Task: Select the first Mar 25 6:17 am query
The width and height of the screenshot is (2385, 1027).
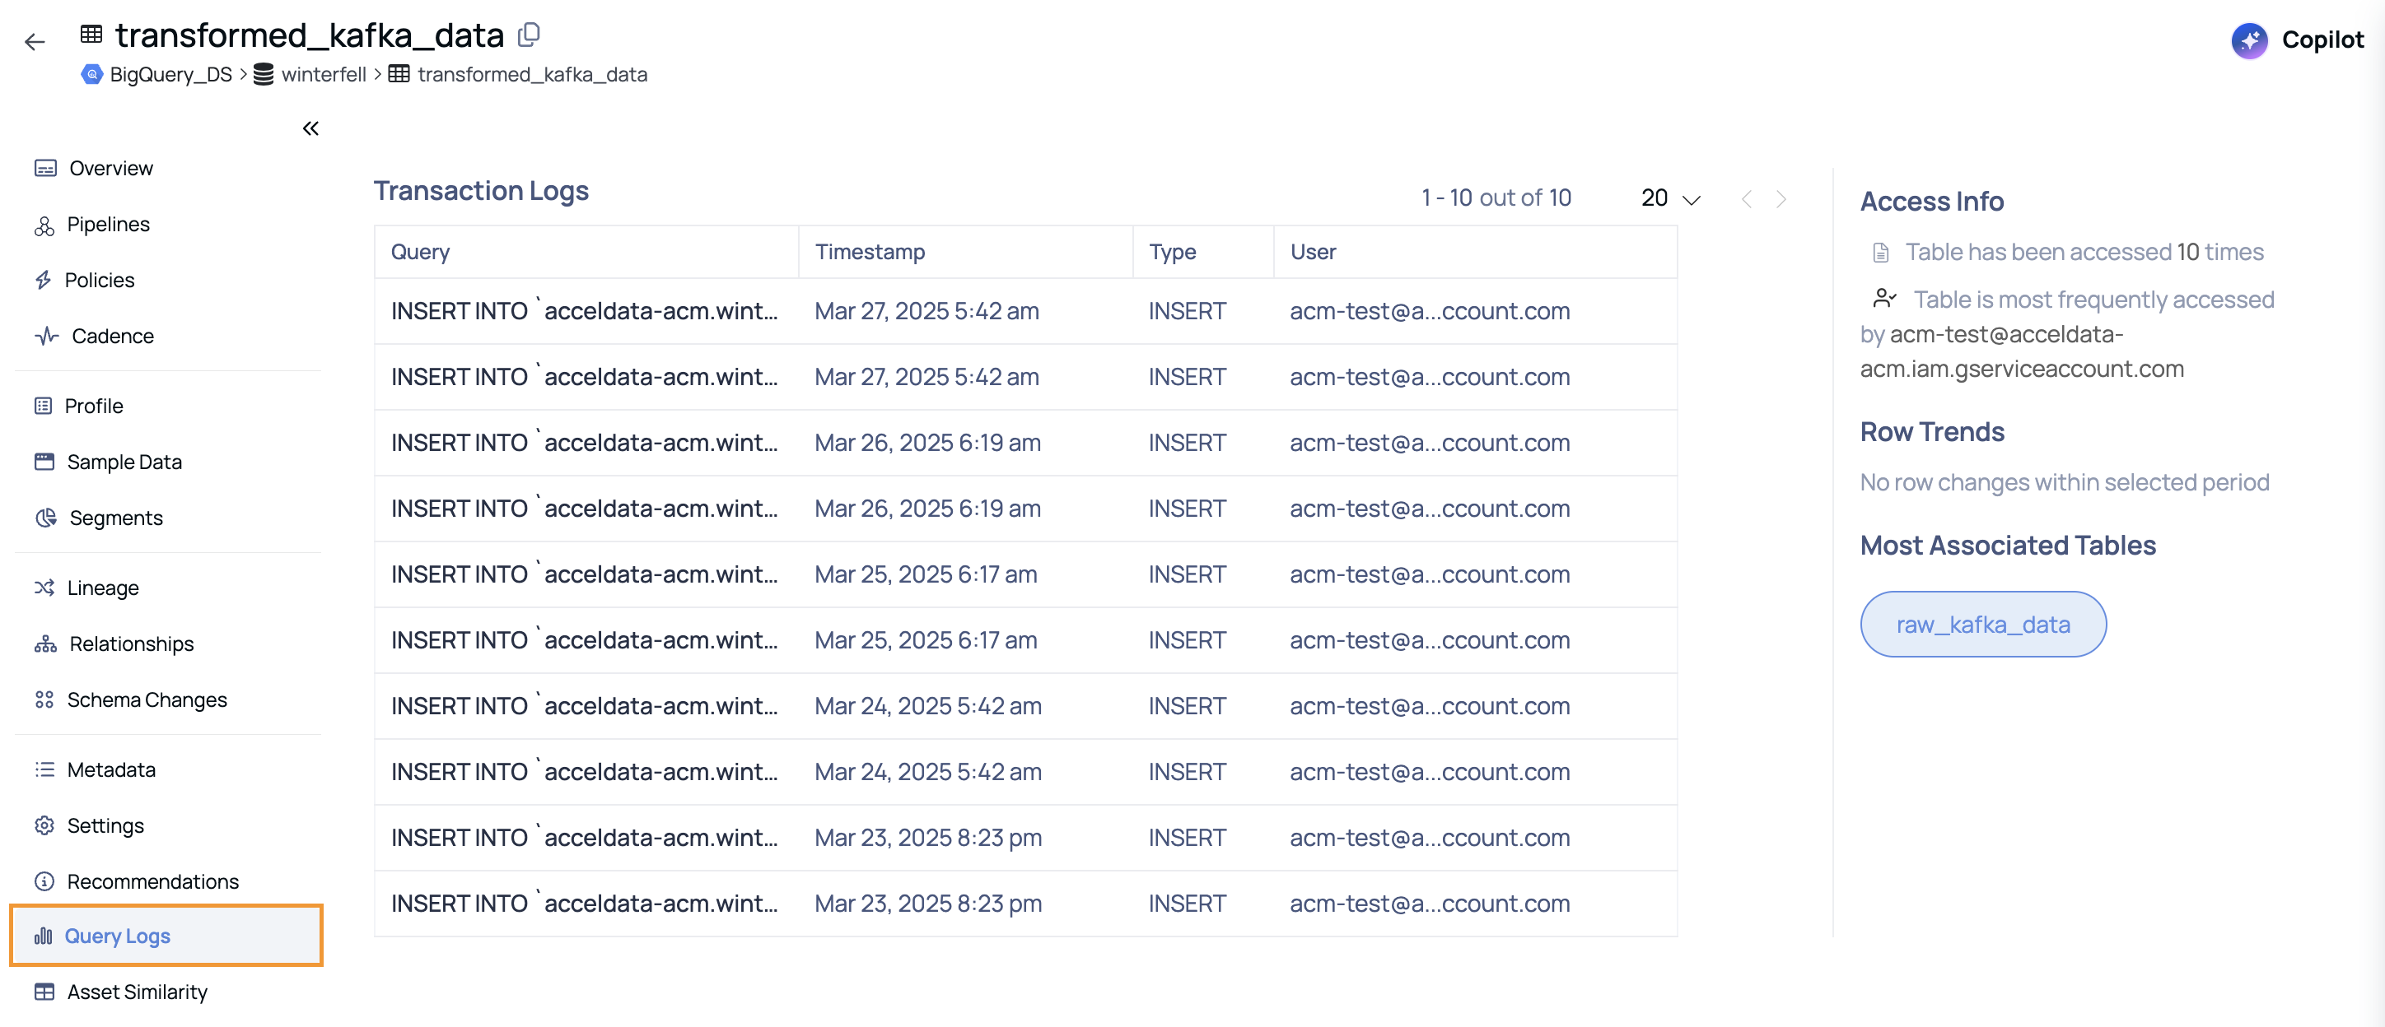Action: pos(584,574)
